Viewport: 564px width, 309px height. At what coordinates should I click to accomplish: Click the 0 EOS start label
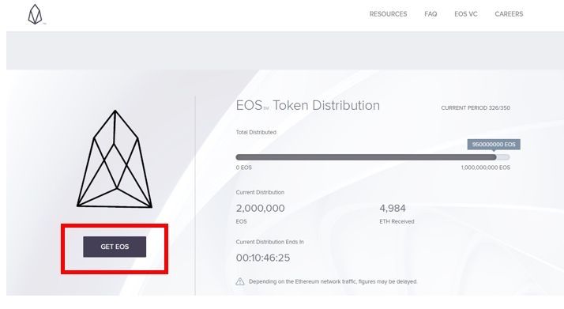click(x=244, y=168)
